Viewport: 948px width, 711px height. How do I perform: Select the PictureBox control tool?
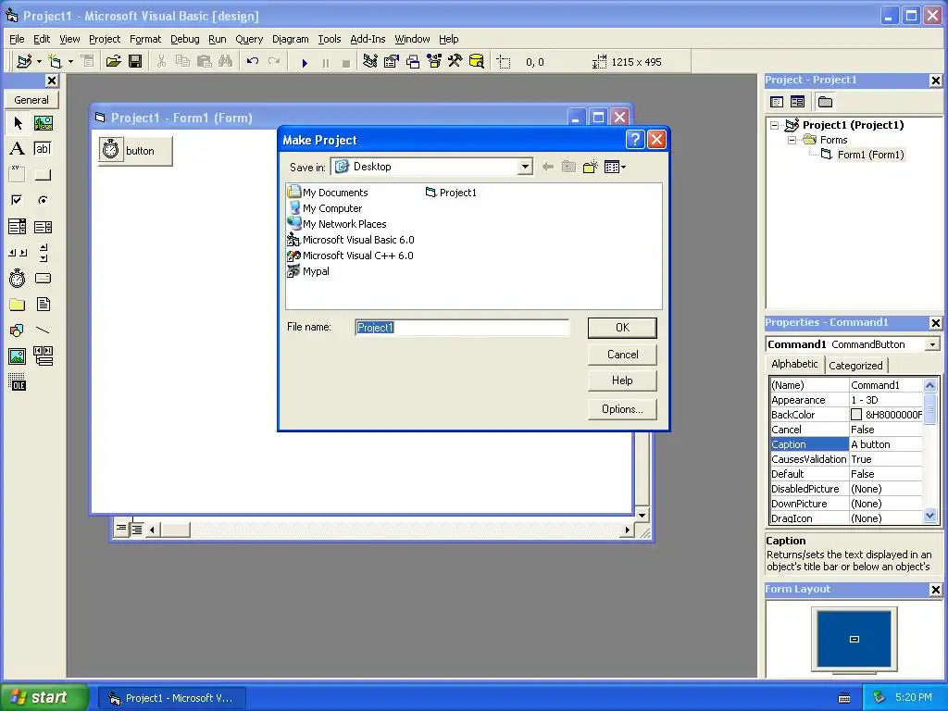click(43, 123)
